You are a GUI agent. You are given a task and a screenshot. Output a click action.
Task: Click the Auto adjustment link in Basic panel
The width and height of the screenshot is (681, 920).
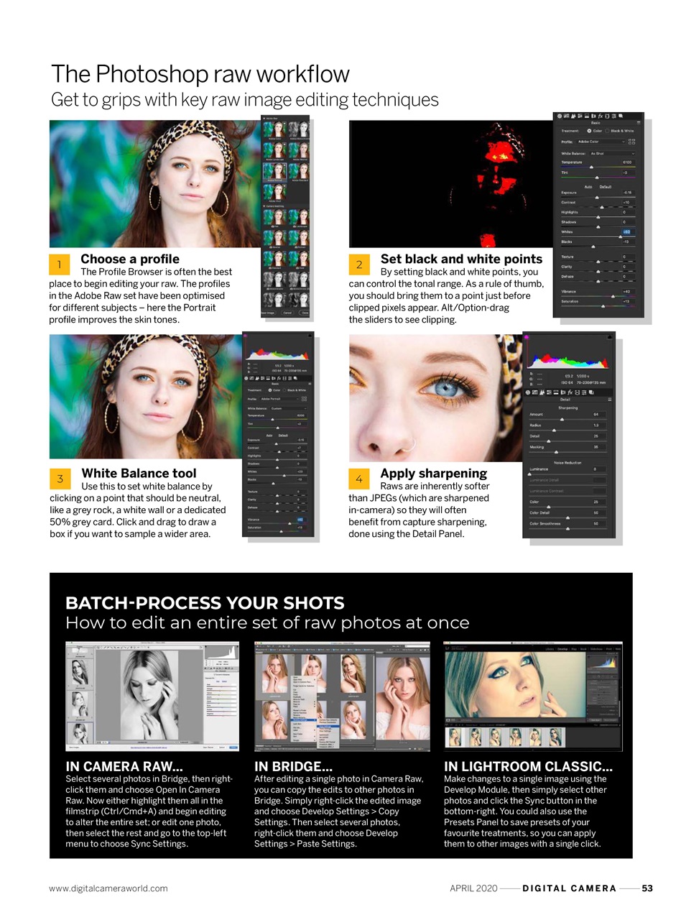588,187
